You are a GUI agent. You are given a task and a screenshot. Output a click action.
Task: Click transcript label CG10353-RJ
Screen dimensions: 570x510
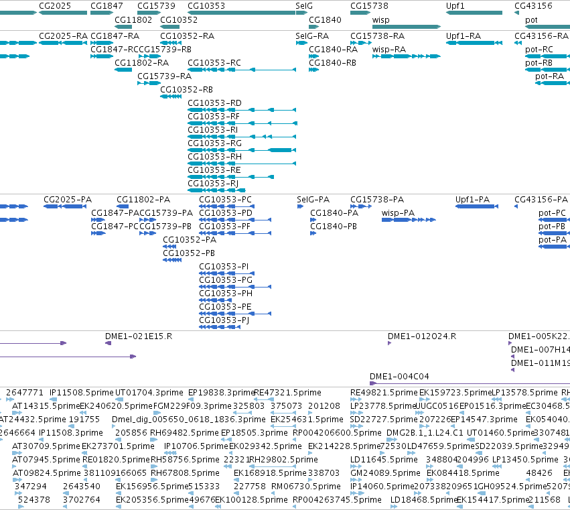click(x=213, y=184)
